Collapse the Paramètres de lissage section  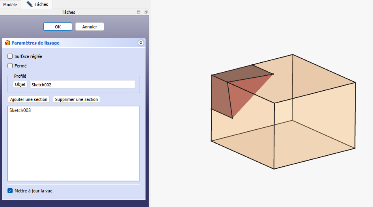pyautogui.click(x=141, y=43)
